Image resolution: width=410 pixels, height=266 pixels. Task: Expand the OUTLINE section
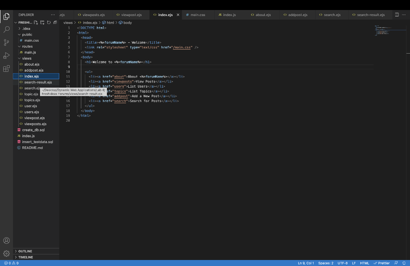[25, 251]
